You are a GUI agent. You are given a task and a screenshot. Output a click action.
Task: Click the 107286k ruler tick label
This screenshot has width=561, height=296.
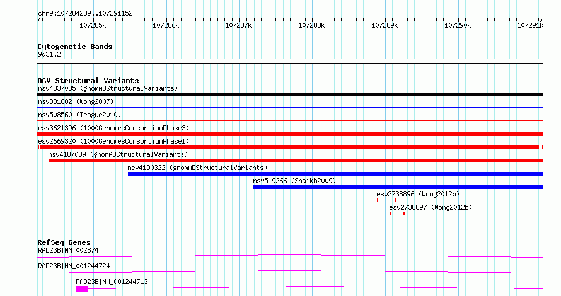[166, 26]
